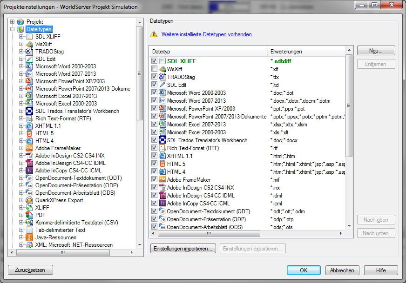Viewport: 406px width, 283px height.
Task: Expand SDL XLIFF node in tree
Action: pos(21,37)
